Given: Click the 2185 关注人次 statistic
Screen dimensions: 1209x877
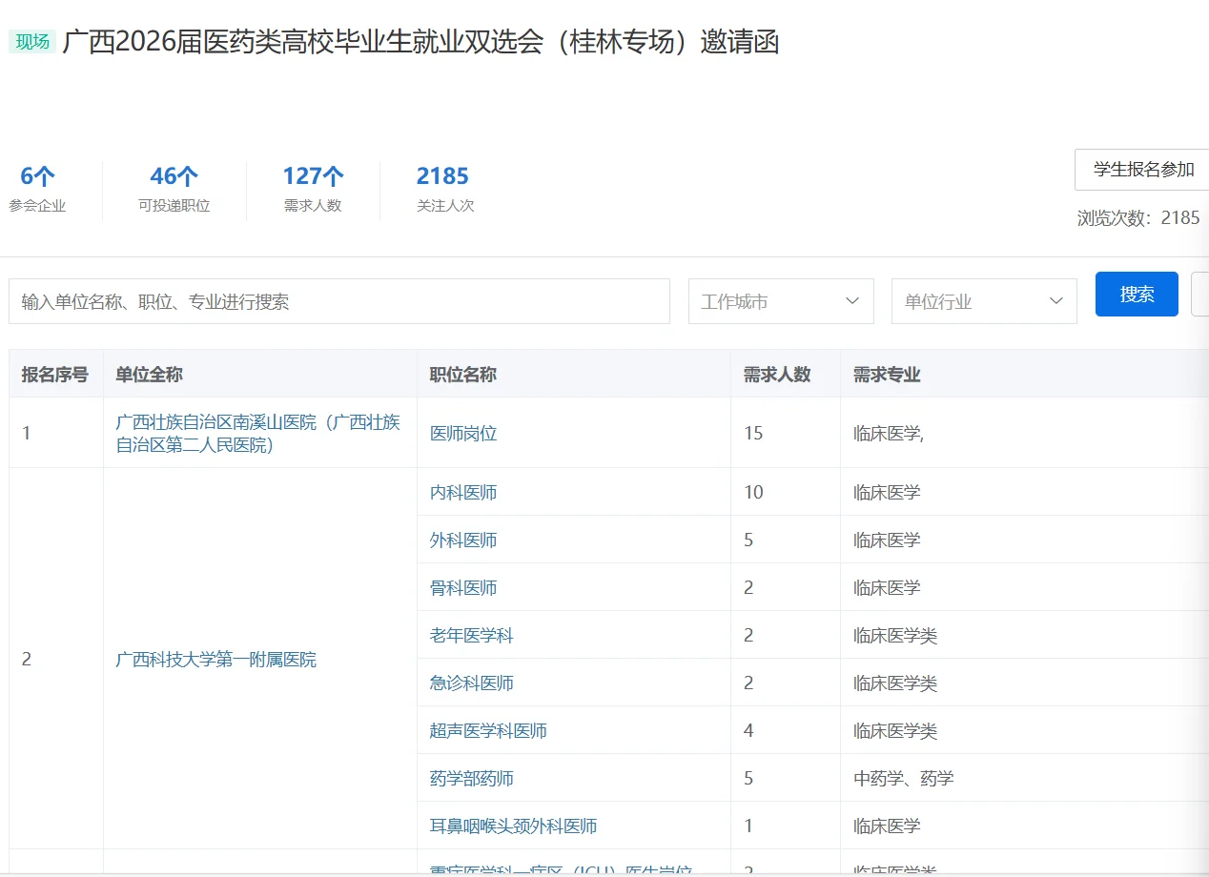Looking at the screenshot, I should tap(443, 189).
